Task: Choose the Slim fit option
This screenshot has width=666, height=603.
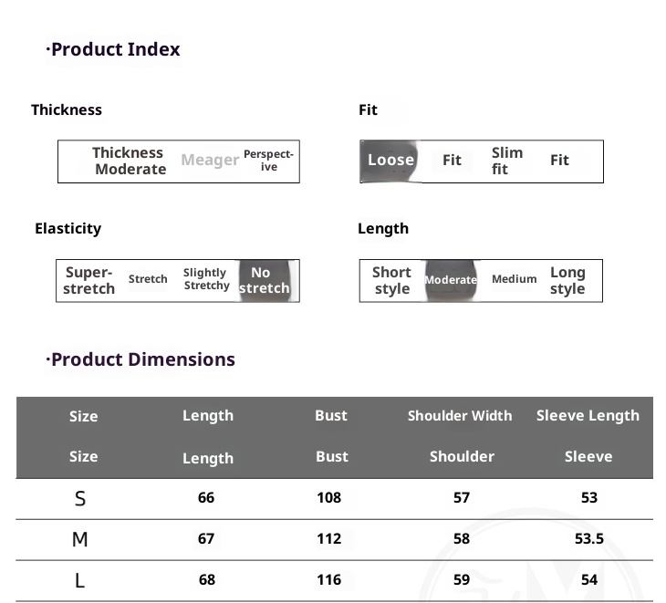Action: tap(506, 161)
